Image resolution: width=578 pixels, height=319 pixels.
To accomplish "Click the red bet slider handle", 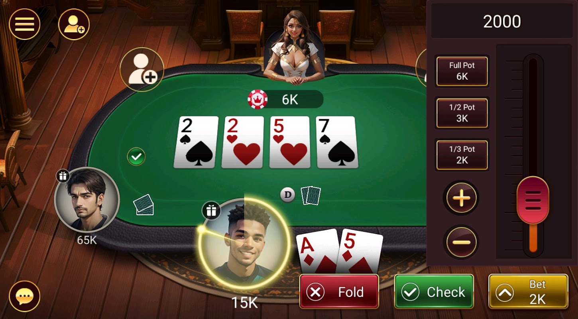I will pos(533,200).
